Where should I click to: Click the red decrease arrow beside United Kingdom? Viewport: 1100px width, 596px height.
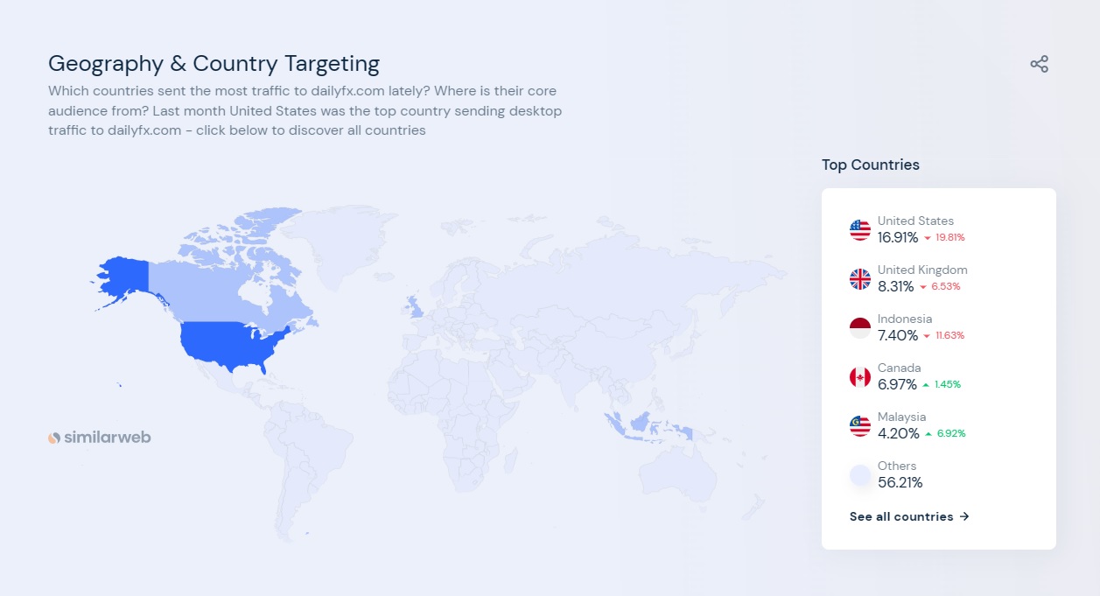pyautogui.click(x=922, y=286)
